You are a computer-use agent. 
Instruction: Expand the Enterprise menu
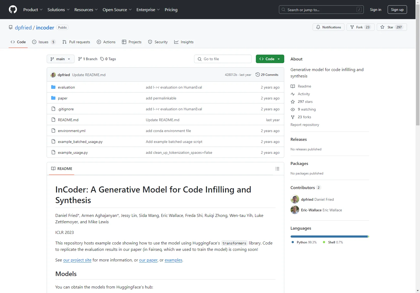click(148, 10)
